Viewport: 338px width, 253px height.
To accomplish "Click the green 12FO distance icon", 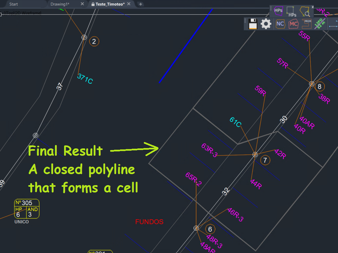I will point(320,24).
